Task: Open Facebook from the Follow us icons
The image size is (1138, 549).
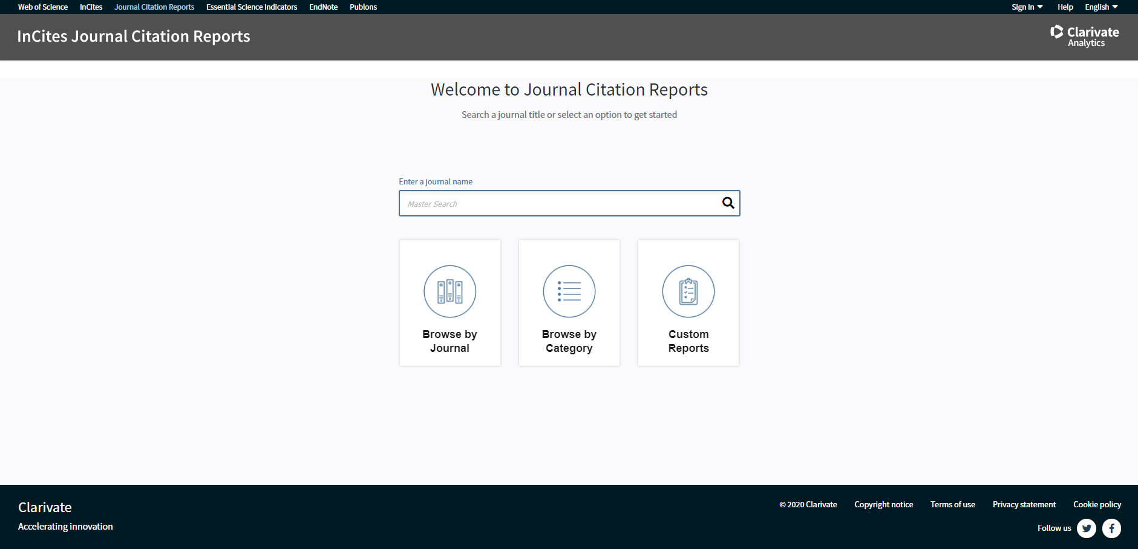Action: point(1111,528)
